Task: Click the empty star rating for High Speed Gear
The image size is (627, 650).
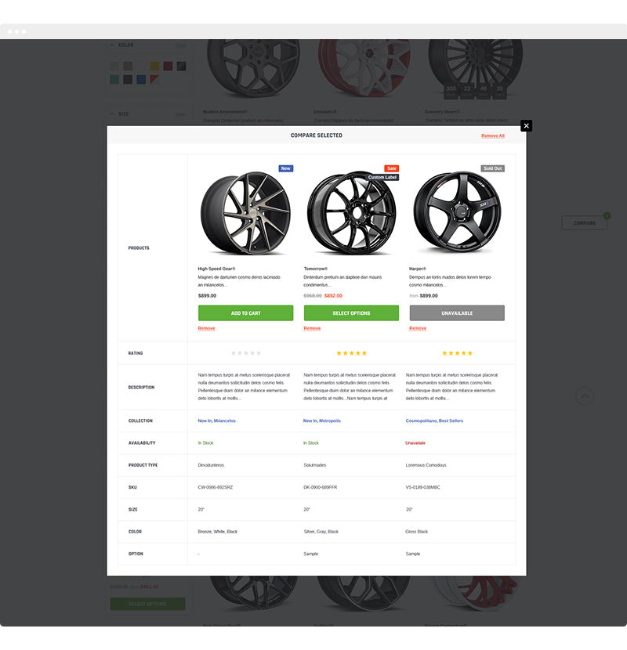Action: pyautogui.click(x=245, y=353)
